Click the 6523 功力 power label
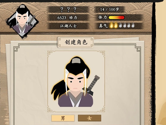 point(67,18)
